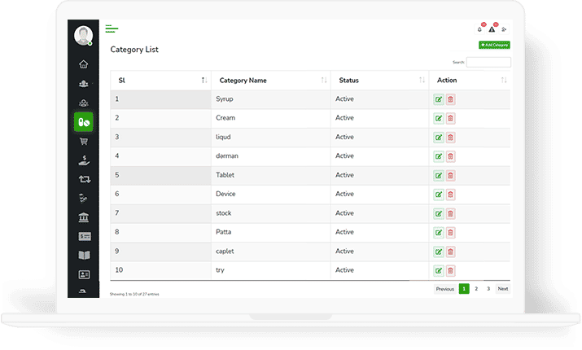This screenshot has width=582, height=350.
Task: Click the exchange arrows sidebar icon
Action: tap(83, 179)
